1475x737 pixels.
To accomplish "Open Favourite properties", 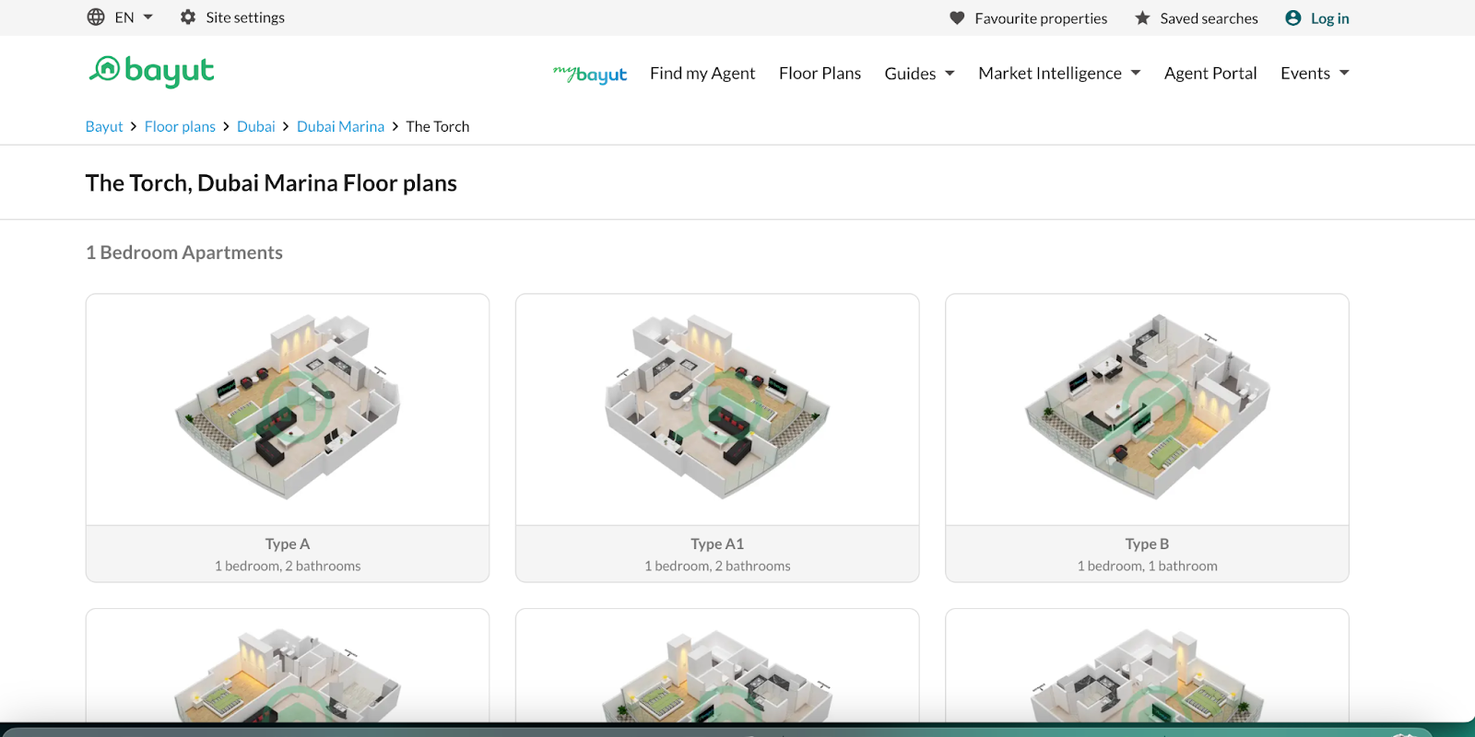I will [1041, 18].
